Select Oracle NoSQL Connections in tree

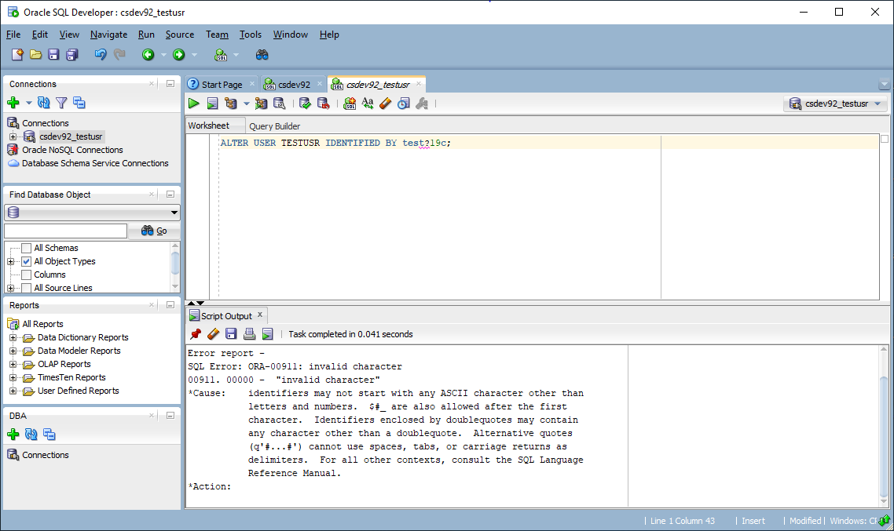coord(72,150)
